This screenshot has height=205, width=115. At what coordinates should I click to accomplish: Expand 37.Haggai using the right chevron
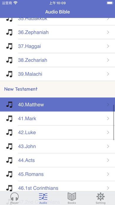108,46
